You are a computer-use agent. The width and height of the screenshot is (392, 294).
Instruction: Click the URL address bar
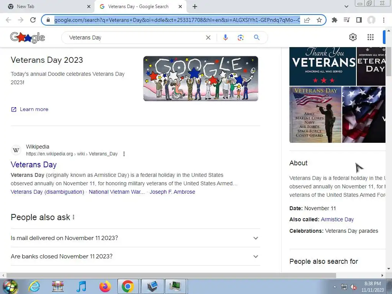177,20
